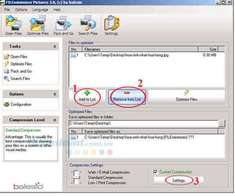This screenshot has width=235, height=196.
Task: Maximize the FILEminimizer window
Action: point(223,2)
